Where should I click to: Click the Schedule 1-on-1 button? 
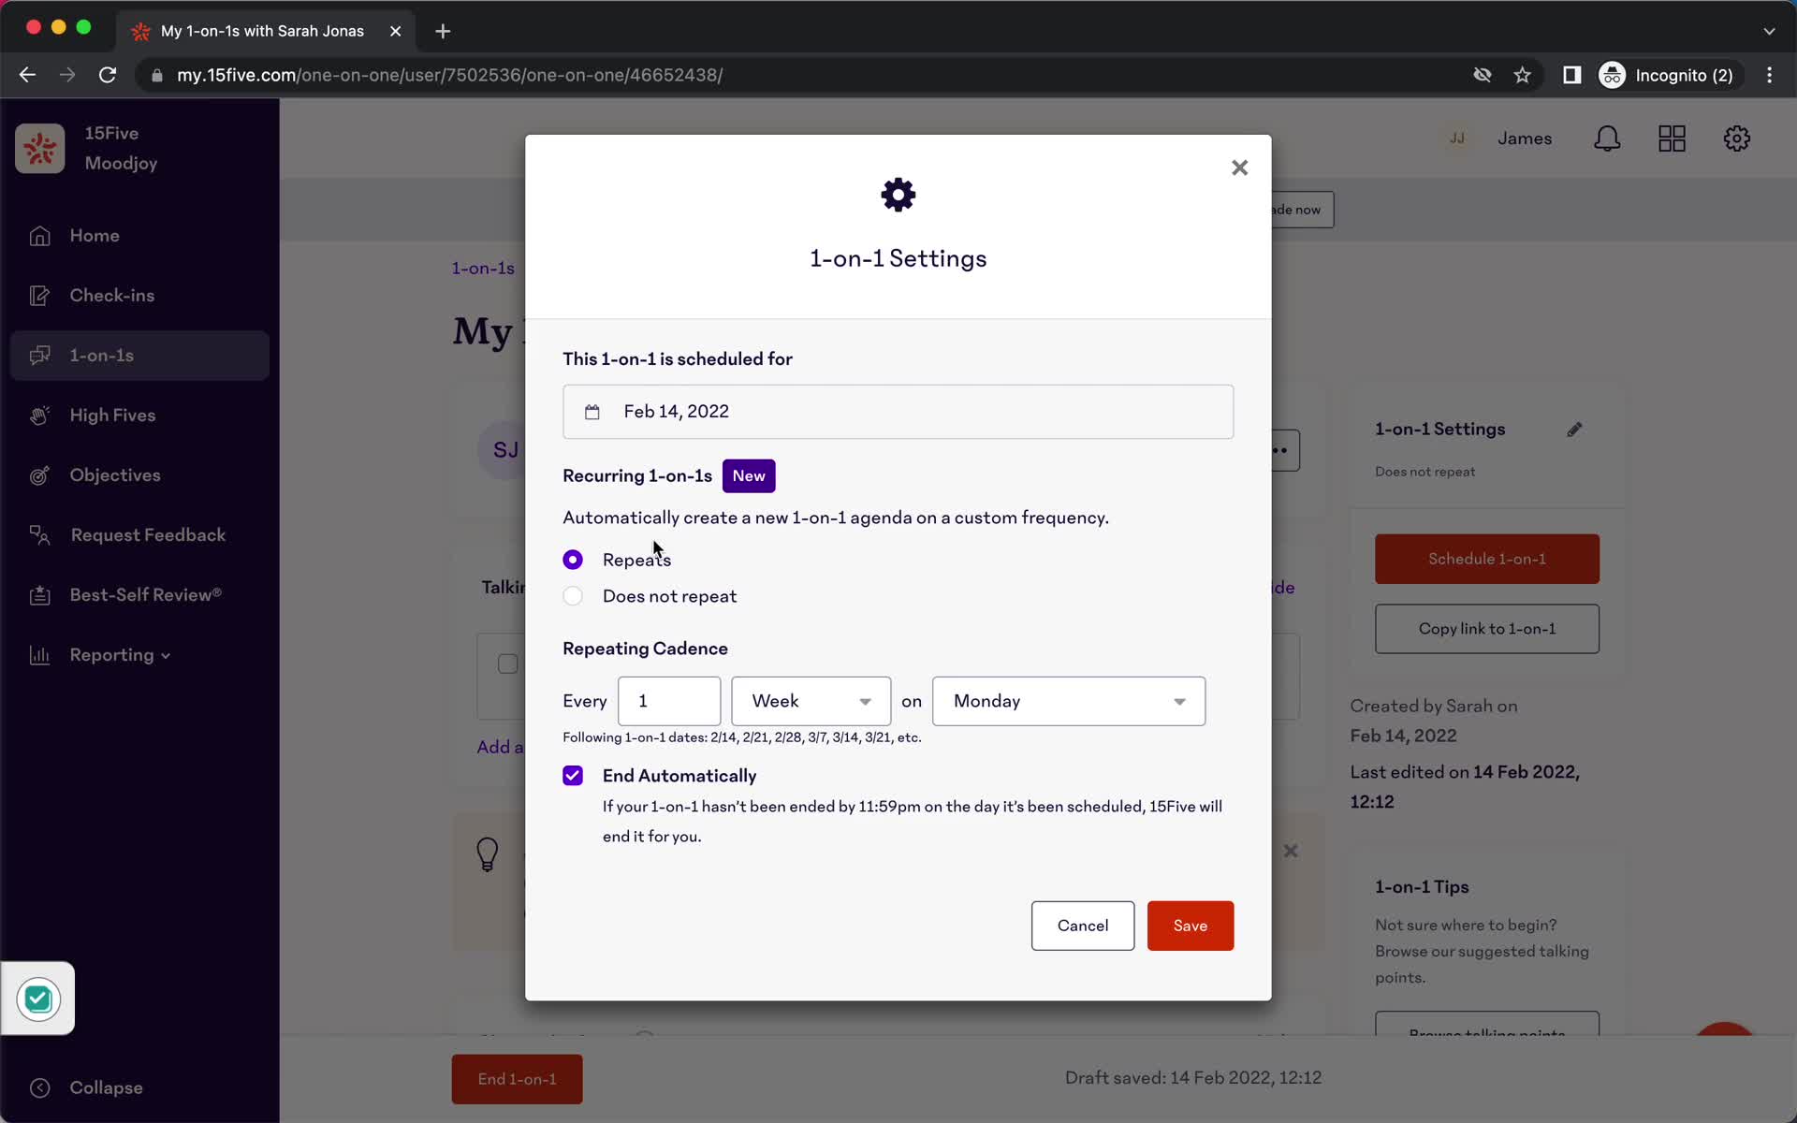point(1486,559)
